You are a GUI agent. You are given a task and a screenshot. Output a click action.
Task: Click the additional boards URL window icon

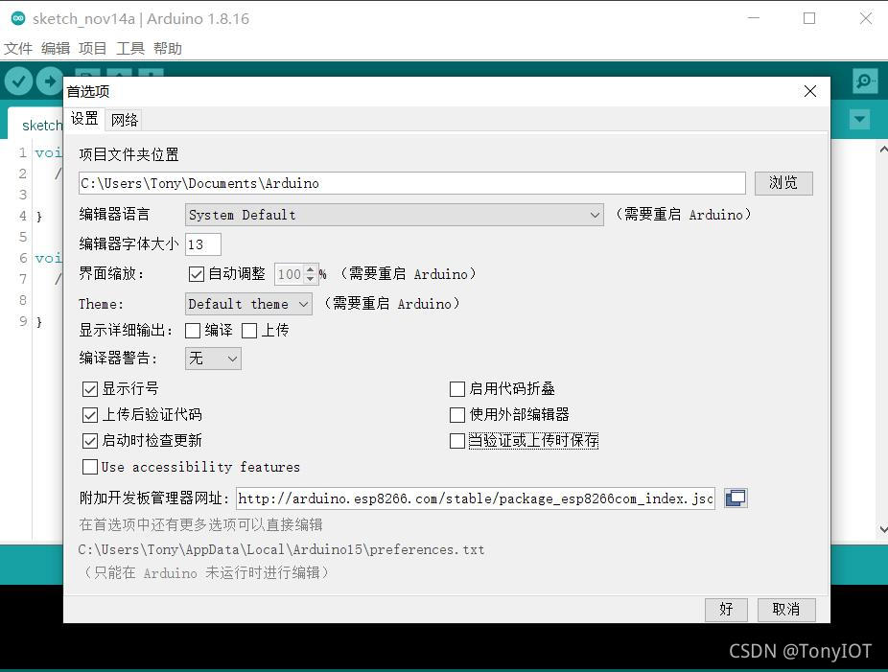(x=736, y=498)
